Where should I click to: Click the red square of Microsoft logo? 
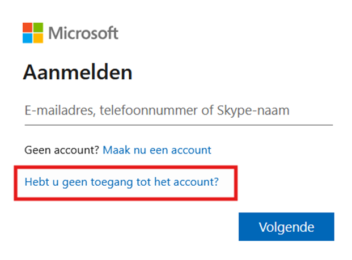28,27
